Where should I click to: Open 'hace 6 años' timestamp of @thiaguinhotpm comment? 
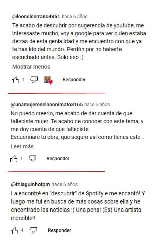tap(65, 184)
